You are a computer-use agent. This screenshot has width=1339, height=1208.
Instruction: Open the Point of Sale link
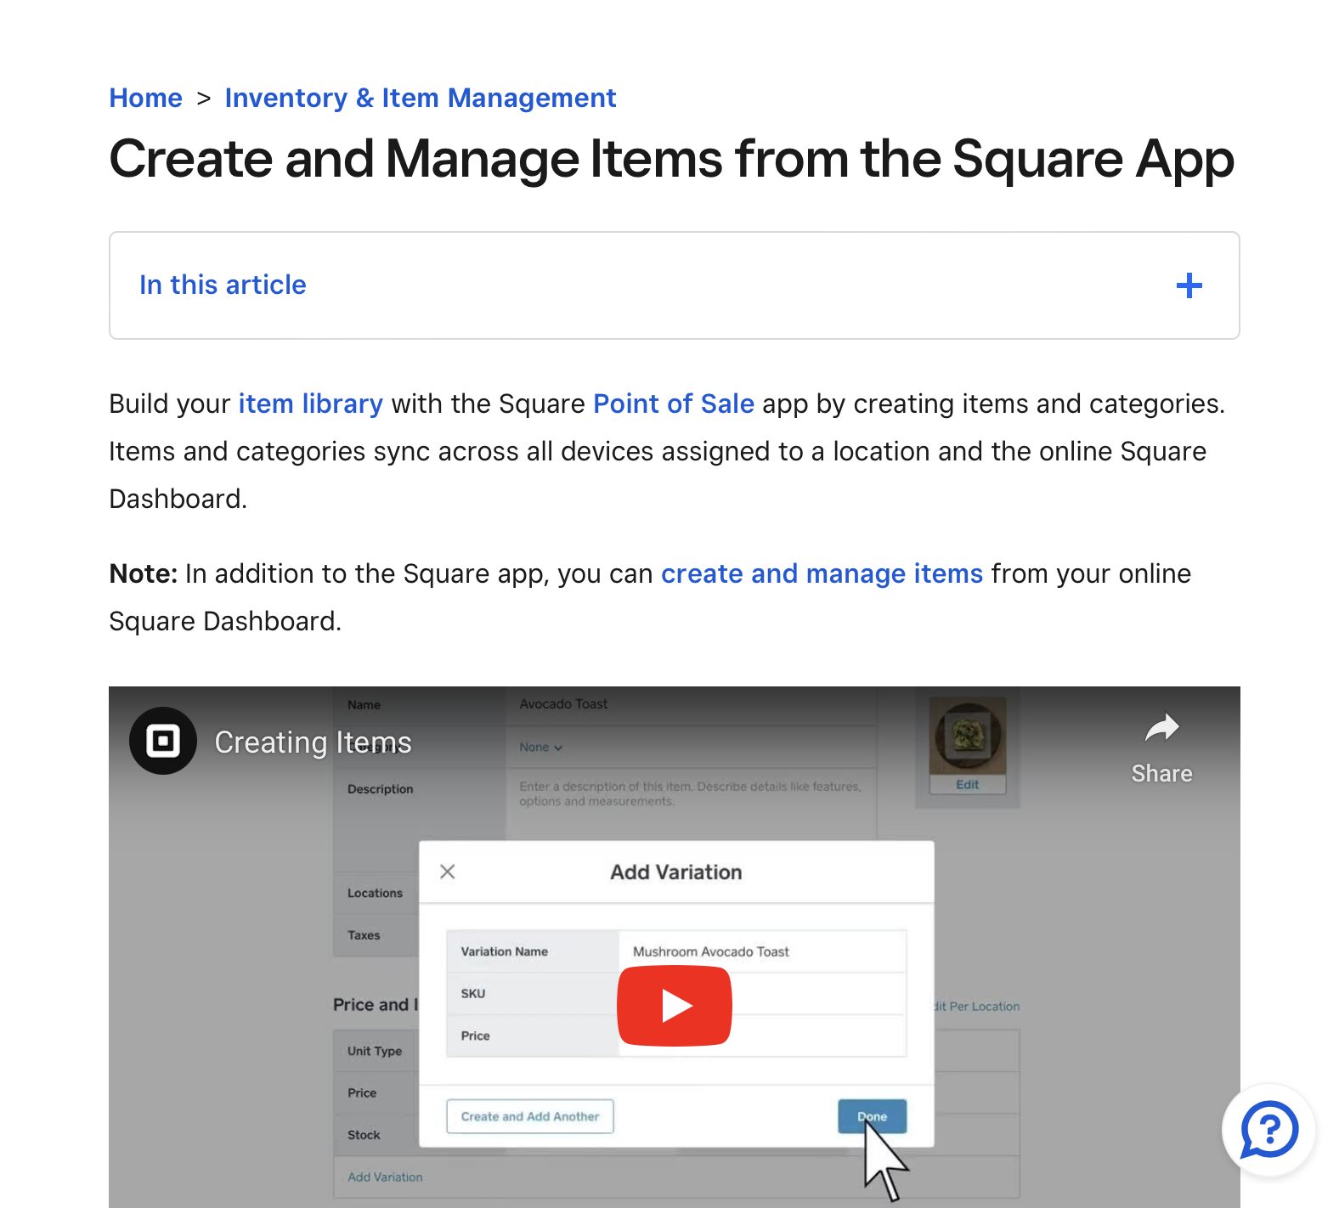(674, 404)
